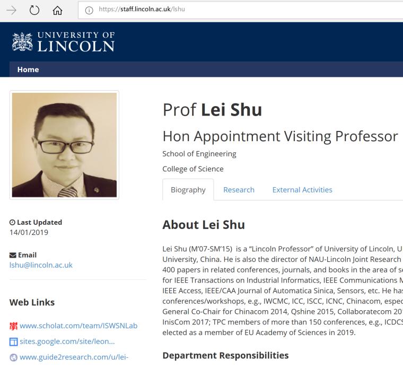
Task: Click Lei Shu's profile photo
Action: 64,145
